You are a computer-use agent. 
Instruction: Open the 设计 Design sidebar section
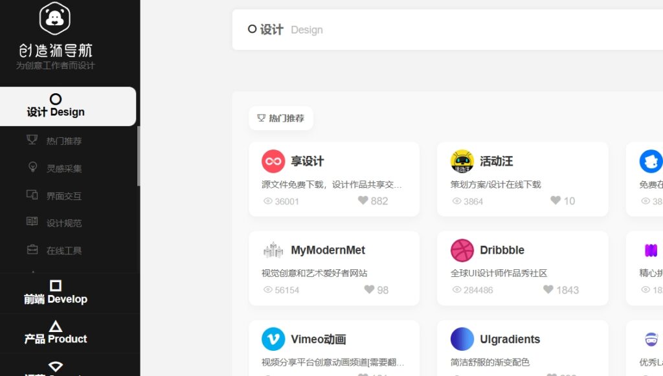click(x=67, y=107)
